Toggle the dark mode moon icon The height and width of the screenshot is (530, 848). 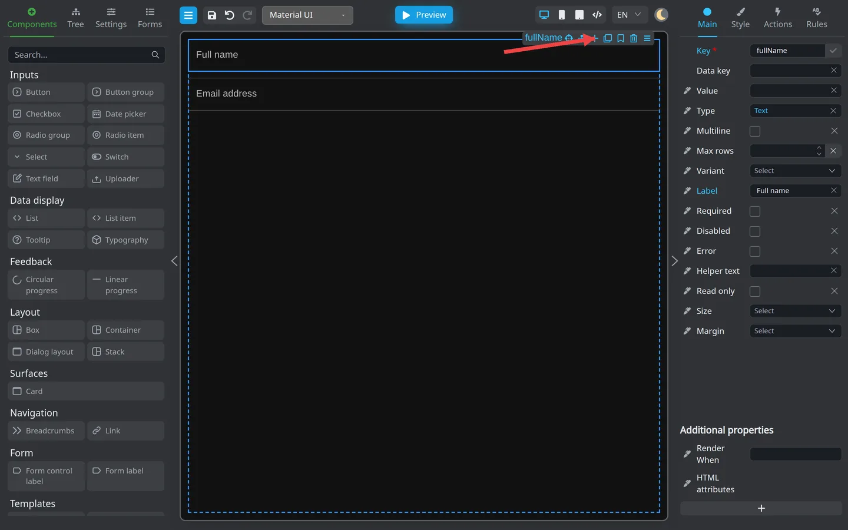[661, 15]
